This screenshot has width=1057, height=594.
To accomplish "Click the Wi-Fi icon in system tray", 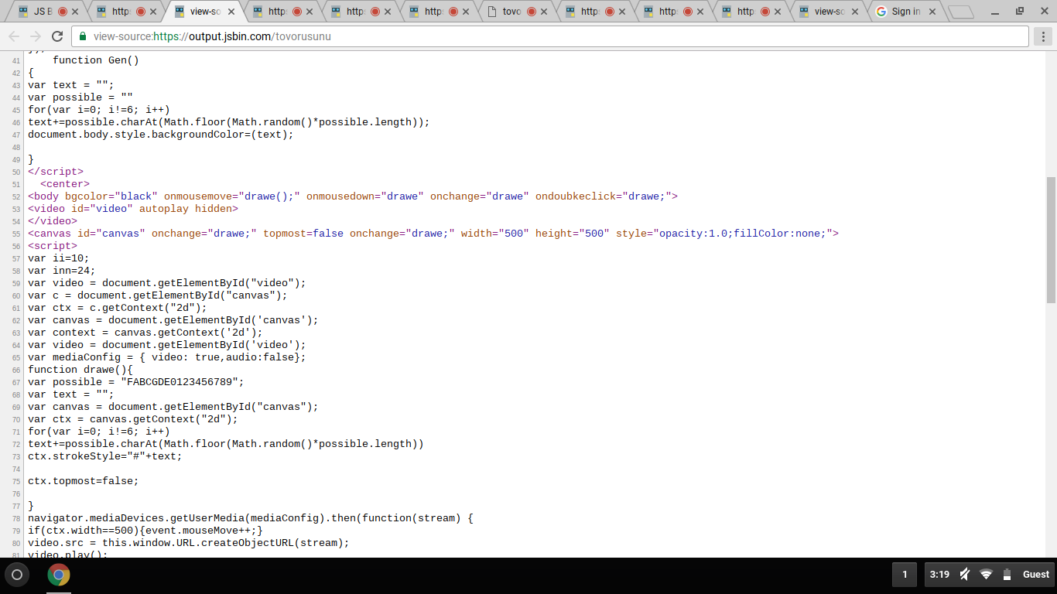I will 986,575.
